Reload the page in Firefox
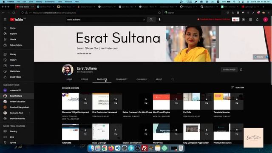 point(14,13)
